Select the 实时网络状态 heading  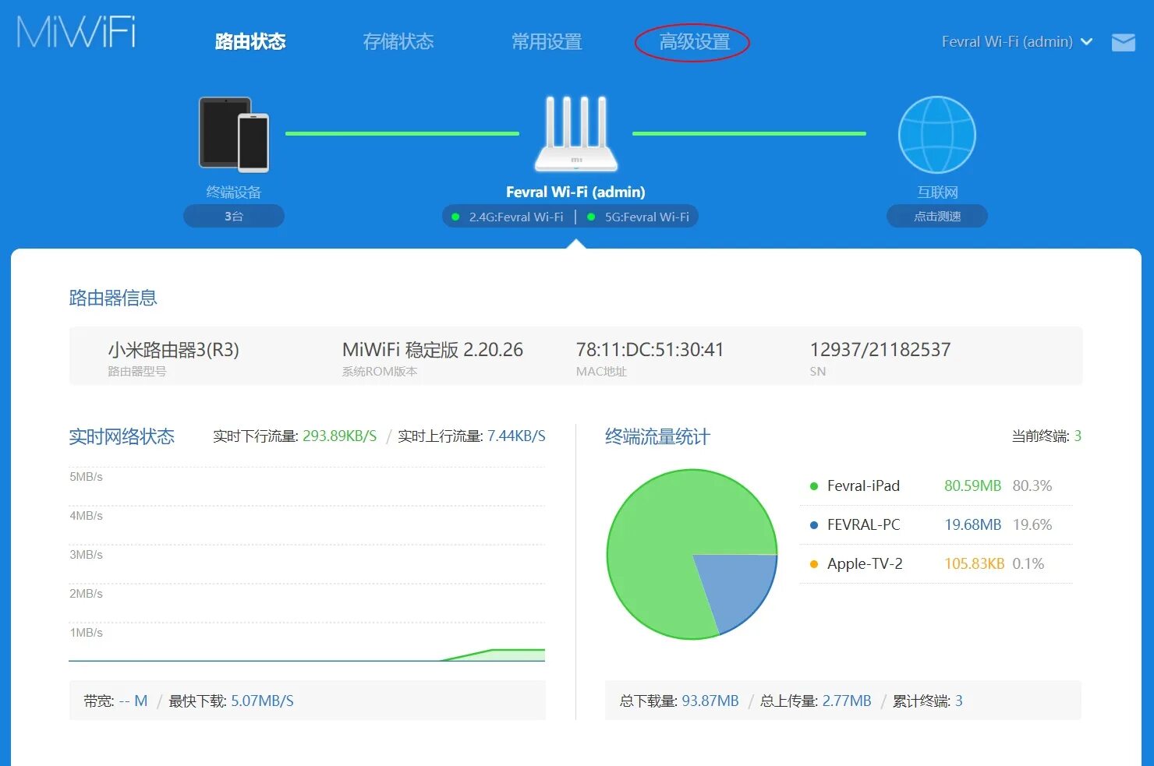coord(122,436)
